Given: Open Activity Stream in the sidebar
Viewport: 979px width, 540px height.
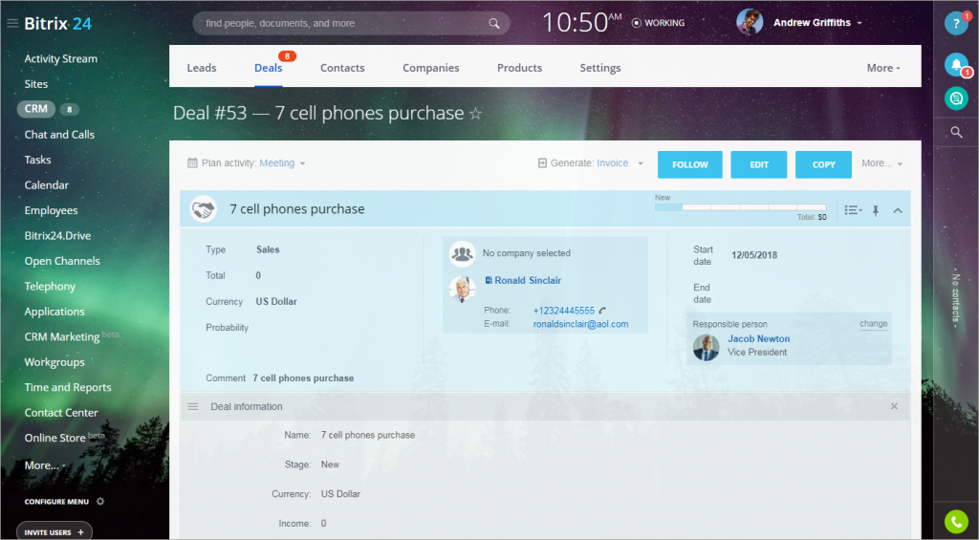Looking at the screenshot, I should pos(60,58).
